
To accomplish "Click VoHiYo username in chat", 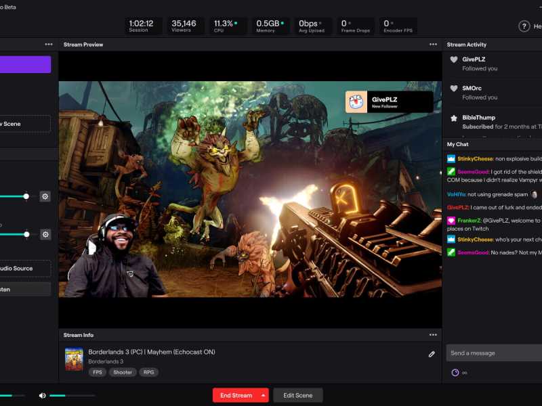I will click(456, 194).
